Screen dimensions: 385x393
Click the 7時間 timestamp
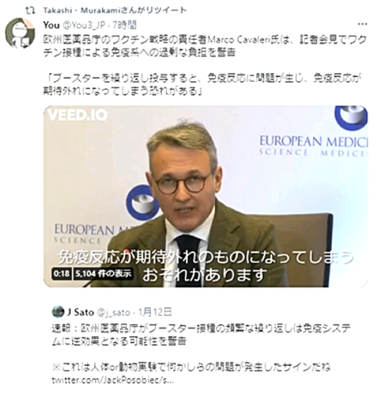coord(124,25)
